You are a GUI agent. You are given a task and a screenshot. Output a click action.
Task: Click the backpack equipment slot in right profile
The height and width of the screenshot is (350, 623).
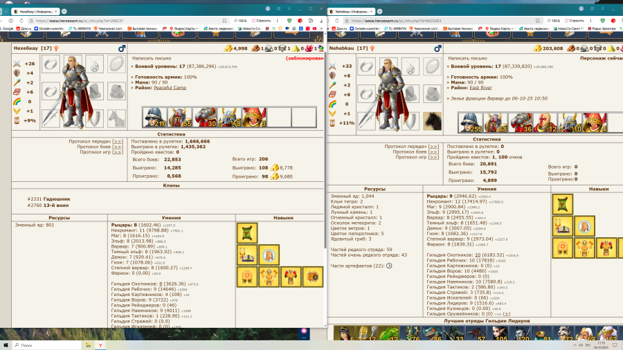click(x=433, y=92)
